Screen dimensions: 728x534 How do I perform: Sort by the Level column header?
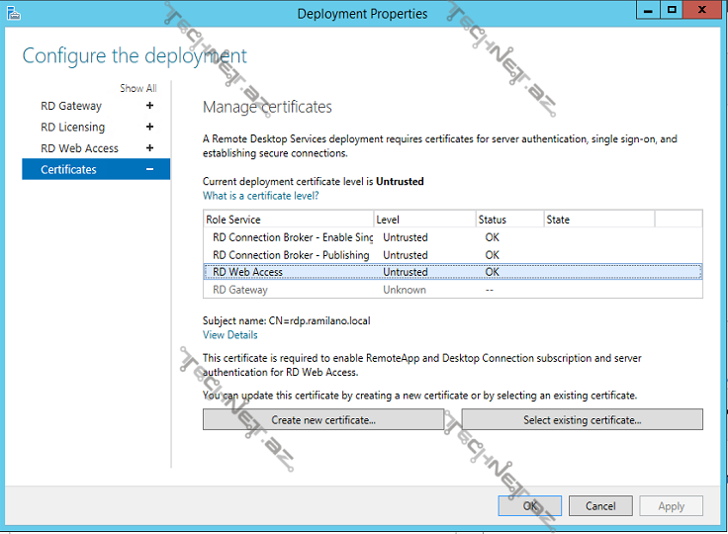click(x=422, y=220)
